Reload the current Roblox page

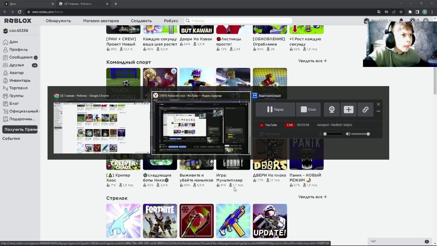point(19,12)
